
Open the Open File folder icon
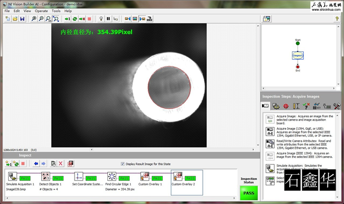[x=15, y=19]
